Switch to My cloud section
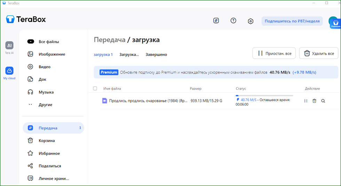This screenshot has width=341, height=186. (9, 73)
